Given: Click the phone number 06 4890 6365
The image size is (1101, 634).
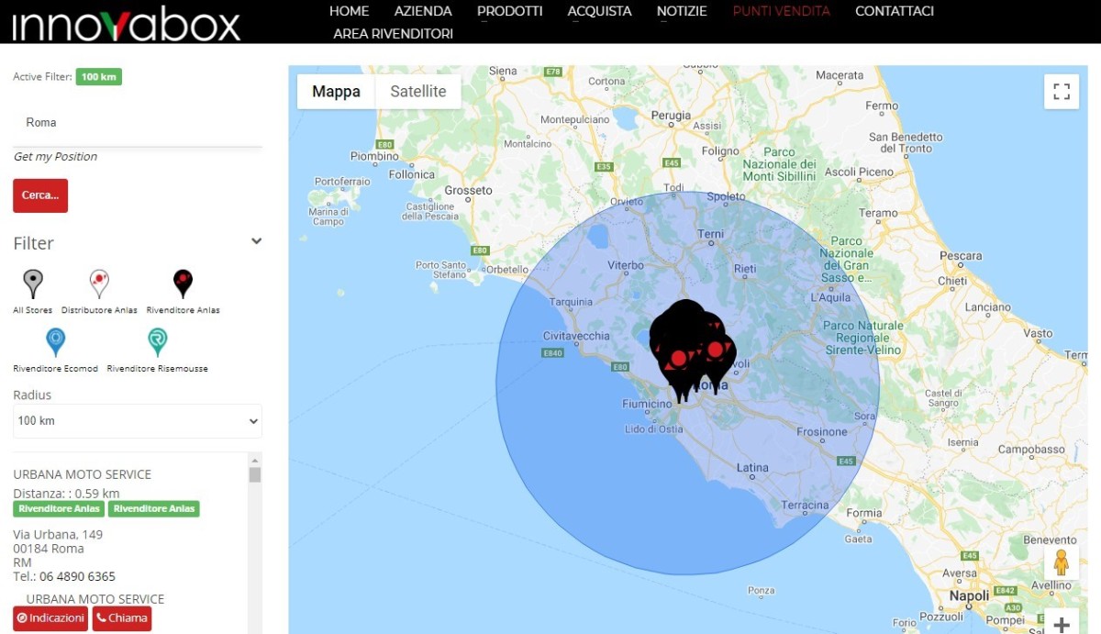Looking at the screenshot, I should pyautogui.click(x=77, y=577).
